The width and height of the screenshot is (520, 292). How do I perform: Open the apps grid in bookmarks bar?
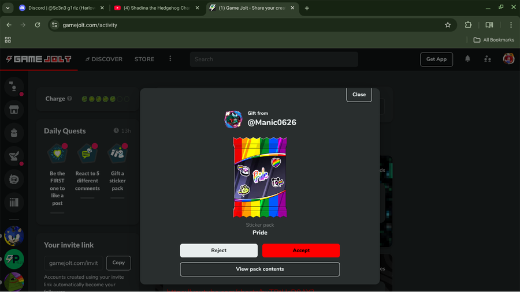pos(8,40)
